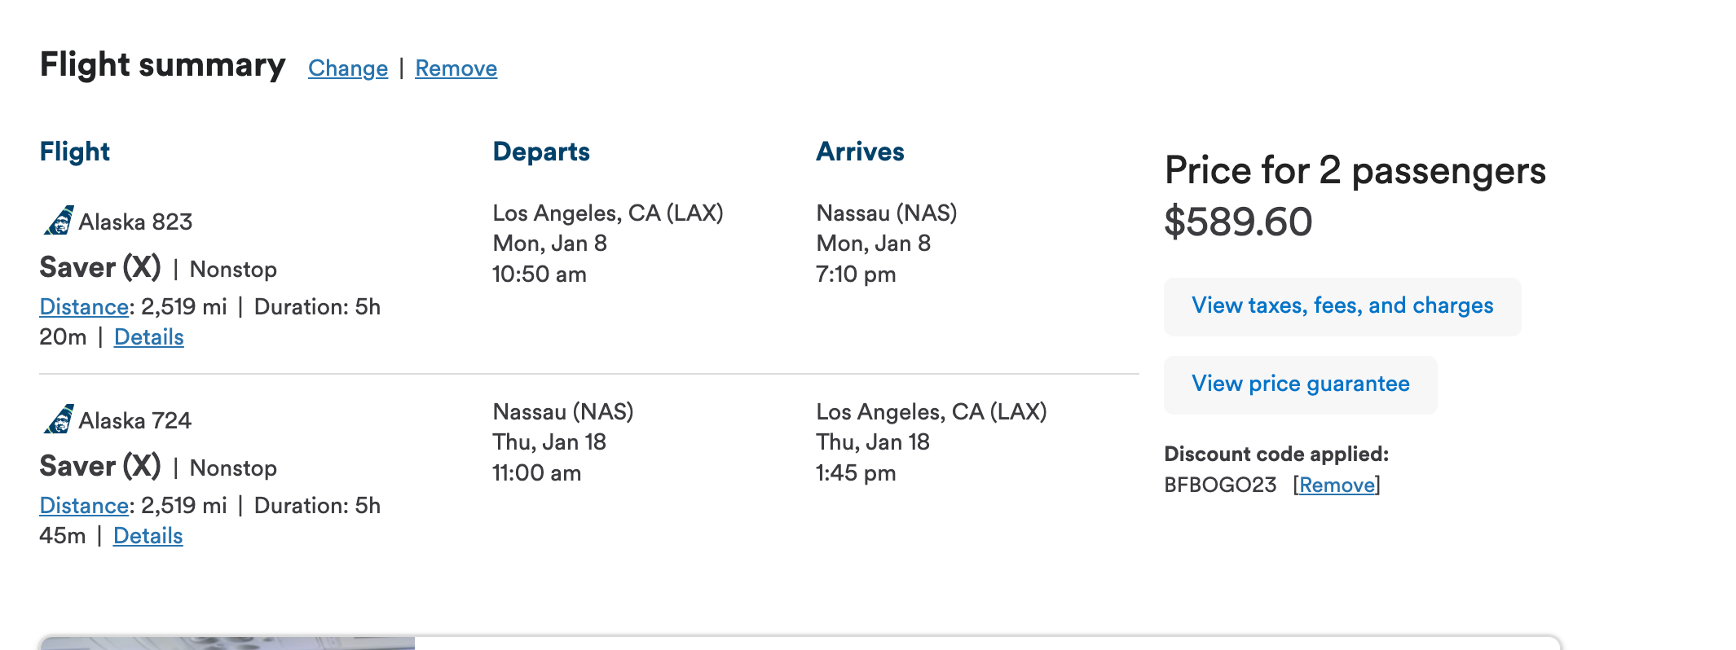Click Distance link for the LAX to Nassau flight

tap(84, 306)
